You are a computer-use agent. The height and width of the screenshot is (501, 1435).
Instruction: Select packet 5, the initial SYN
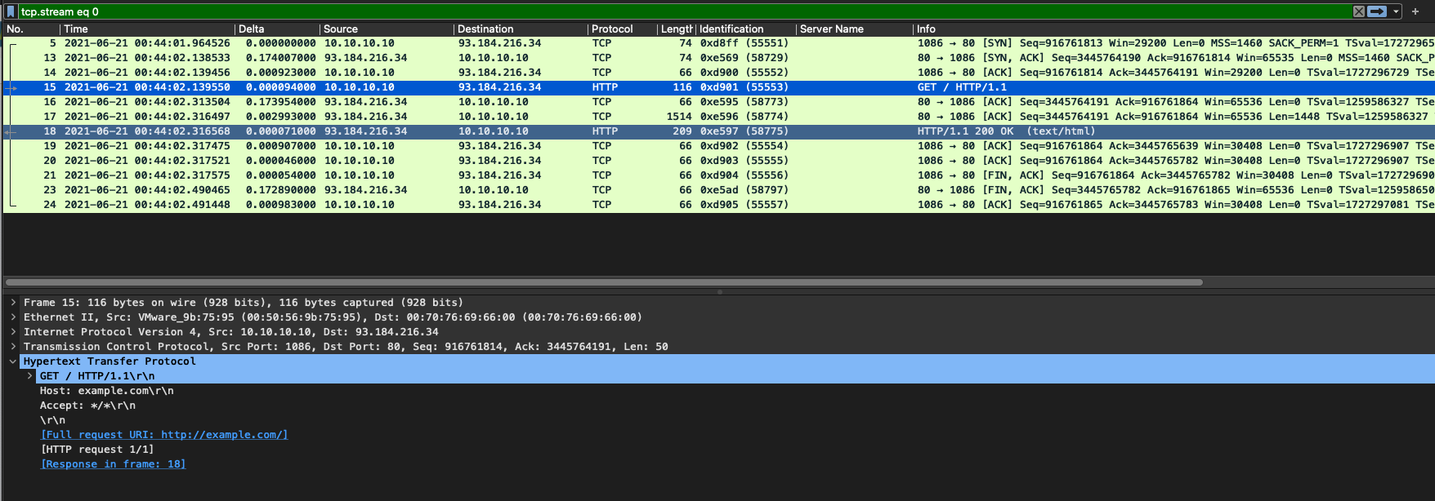click(490, 43)
